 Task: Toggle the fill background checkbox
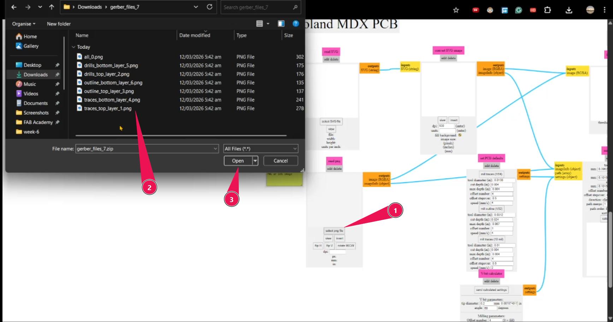click(460, 135)
